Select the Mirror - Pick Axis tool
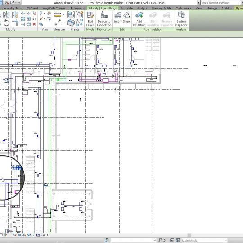243x243 pixels. point(6,15)
